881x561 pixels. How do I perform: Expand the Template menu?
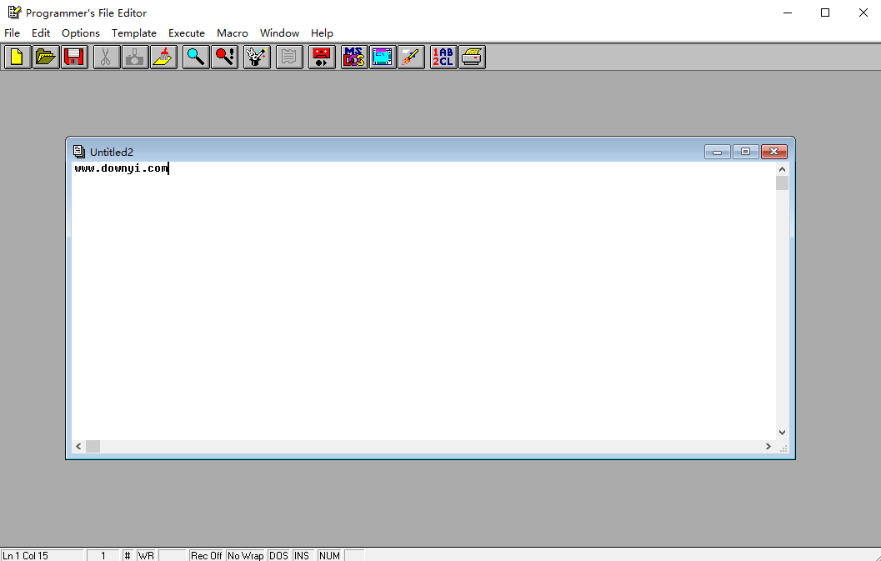pyautogui.click(x=134, y=33)
